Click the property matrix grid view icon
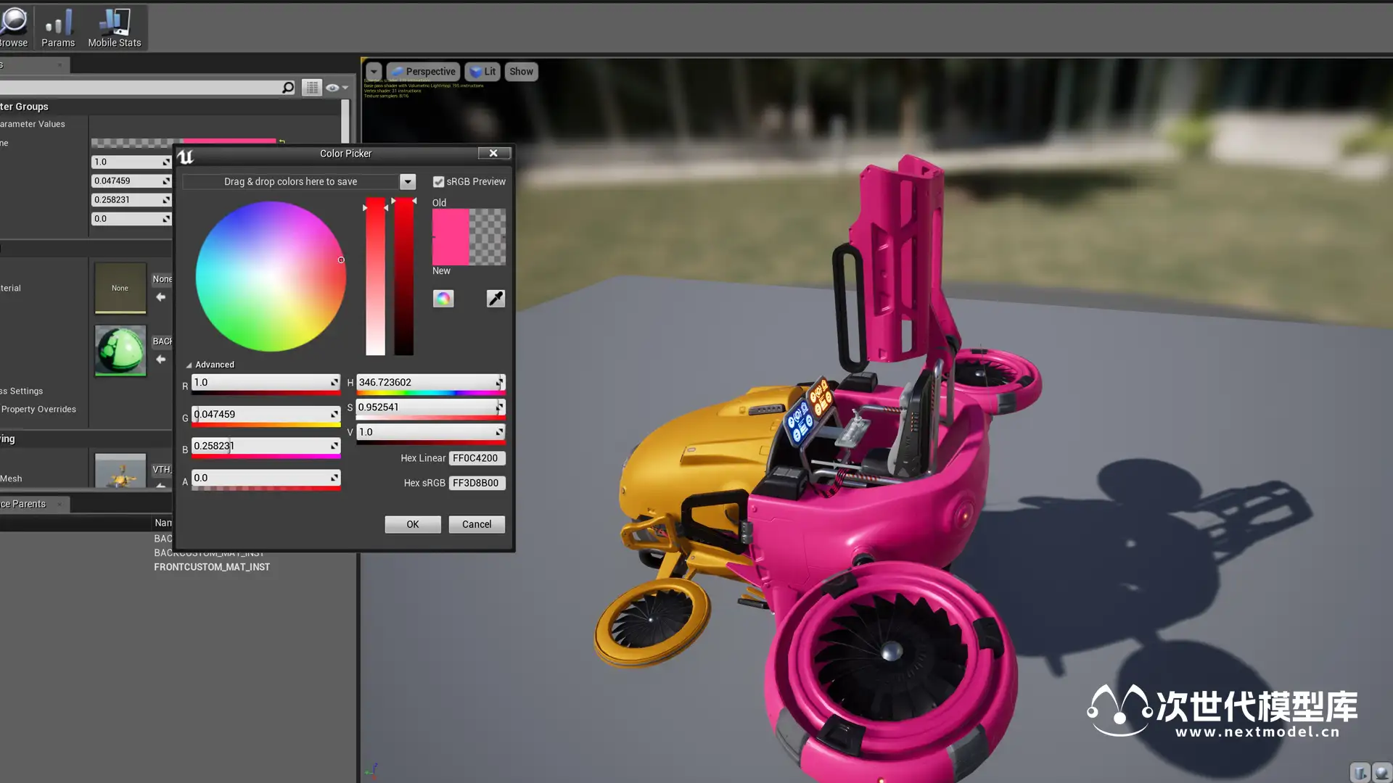The image size is (1393, 783). 312,88
